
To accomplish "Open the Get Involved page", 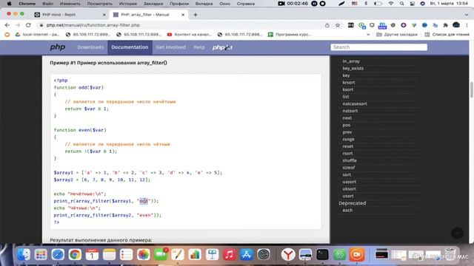I will coord(171,47).
